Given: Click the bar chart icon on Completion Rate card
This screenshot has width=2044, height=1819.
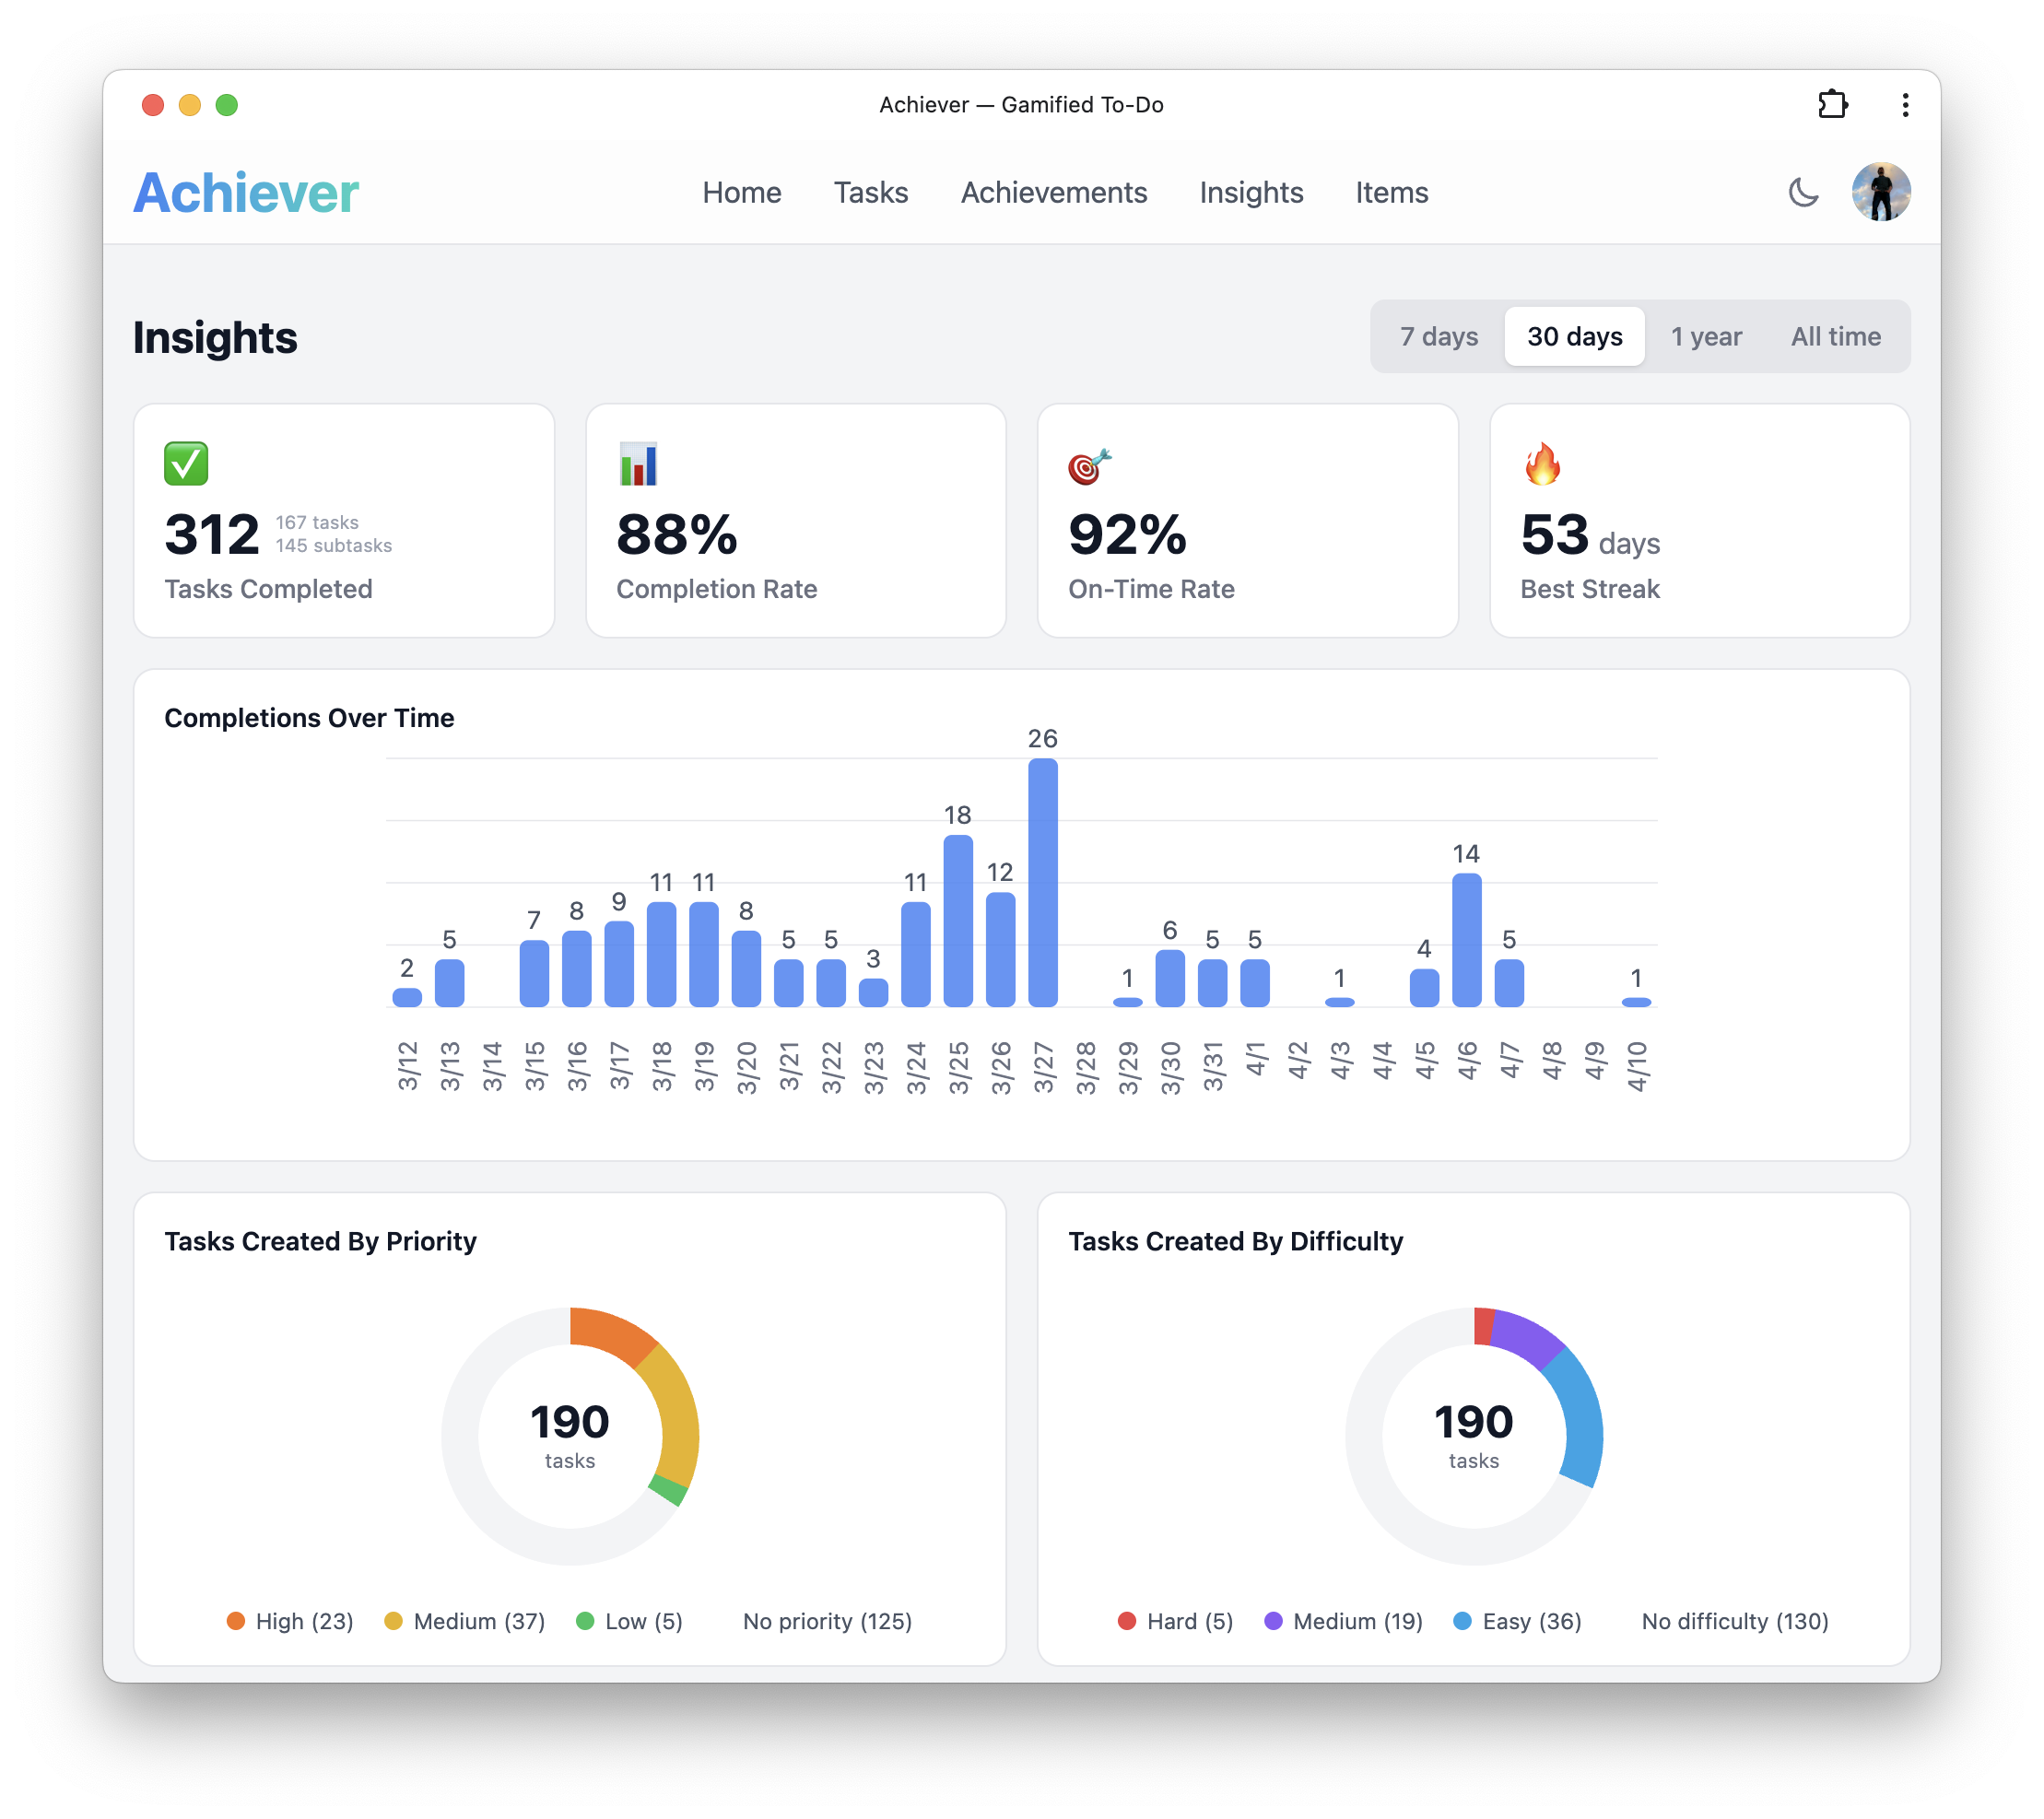Looking at the screenshot, I should coord(638,463).
